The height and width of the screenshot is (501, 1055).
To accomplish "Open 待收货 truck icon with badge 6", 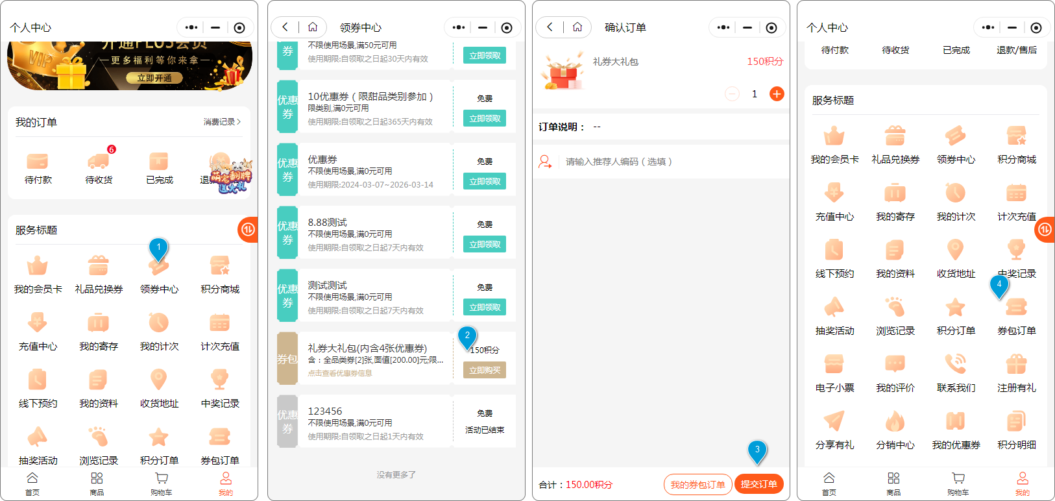I will [99, 161].
